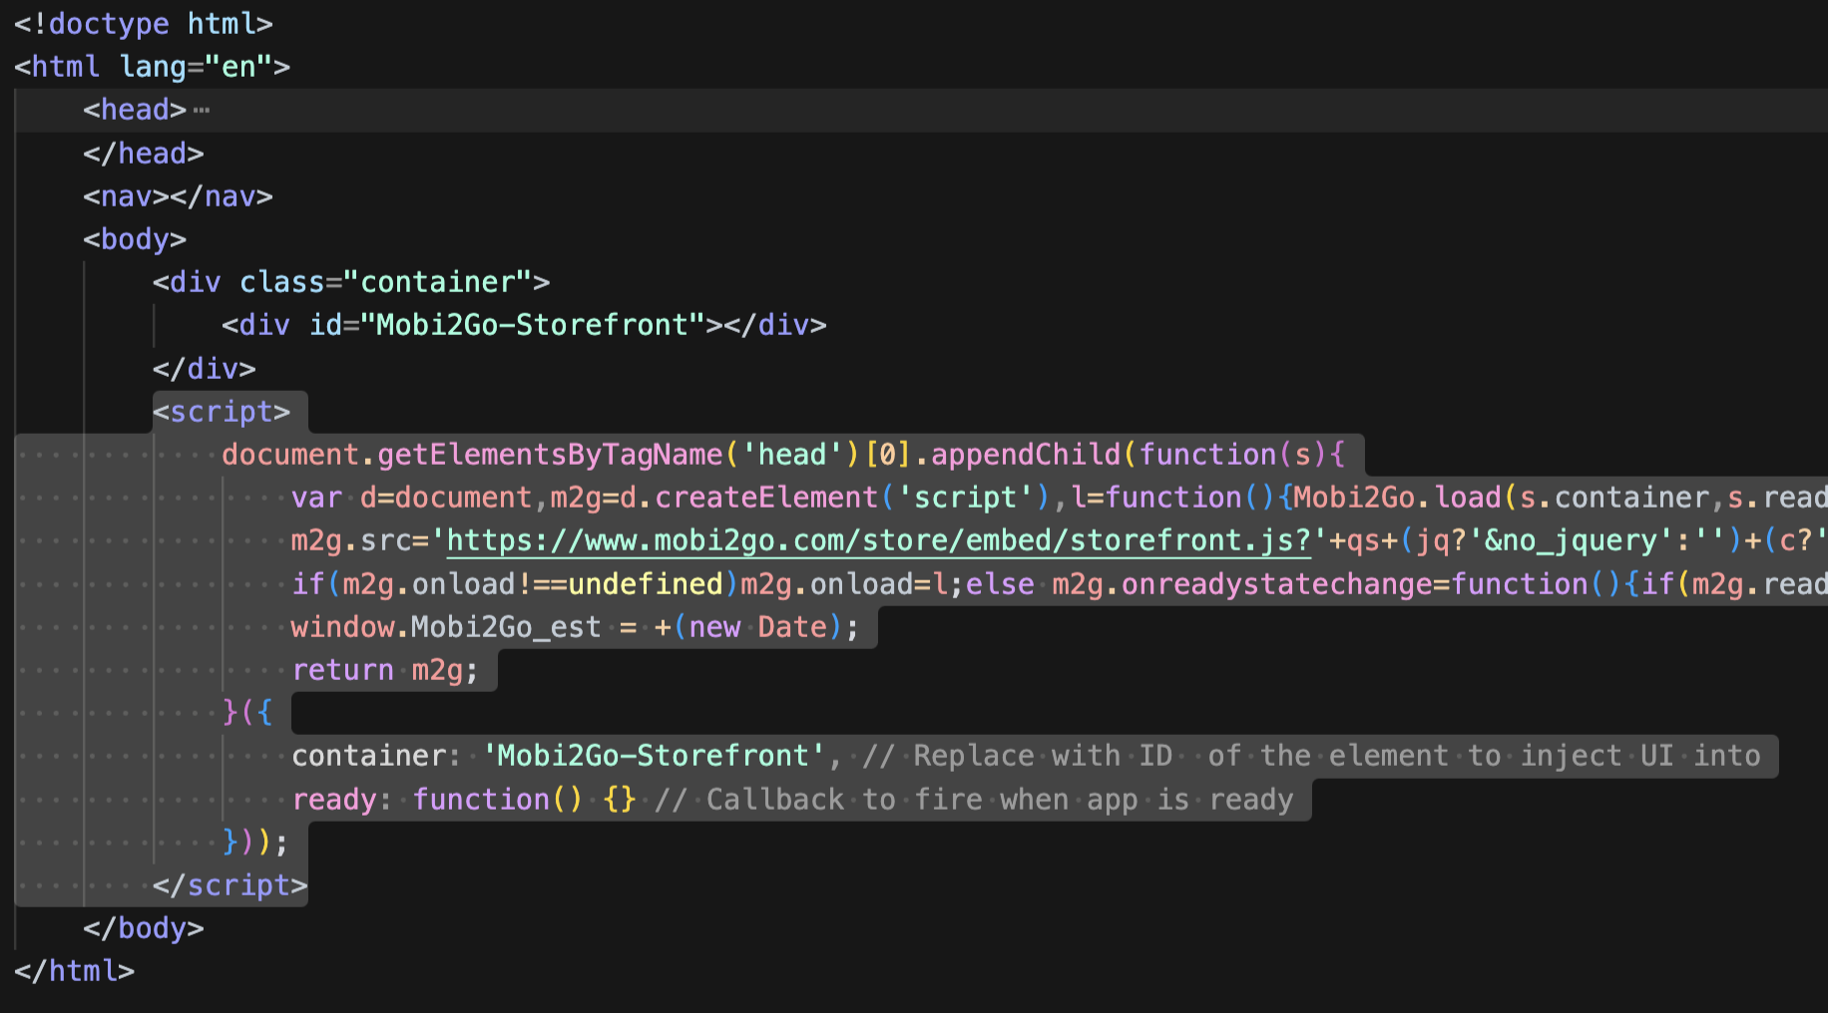Screen dimensions: 1828x1013
Task: Open the storefront.js URL link
Action: 878,539
